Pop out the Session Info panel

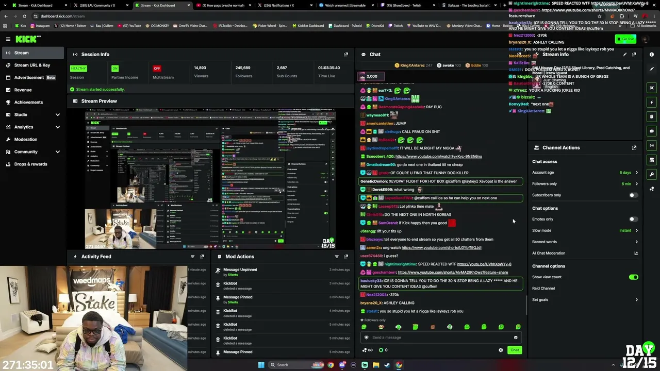point(346,54)
